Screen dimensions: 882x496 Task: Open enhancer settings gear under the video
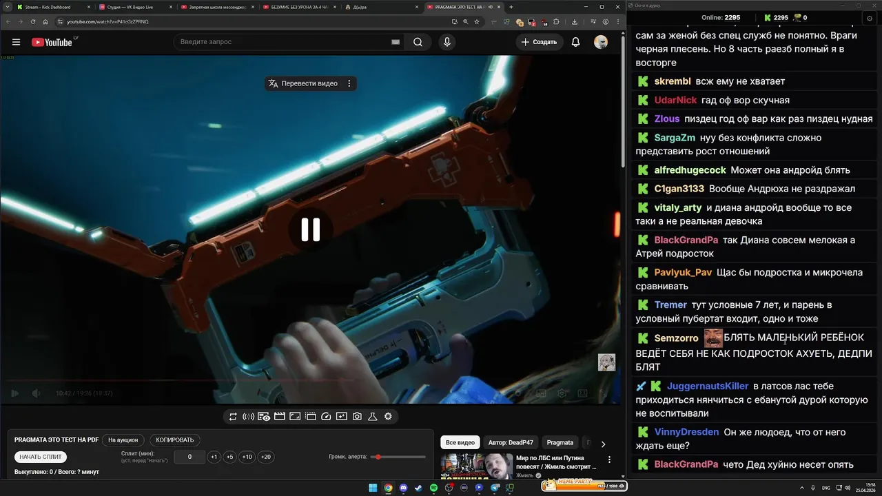point(388,416)
